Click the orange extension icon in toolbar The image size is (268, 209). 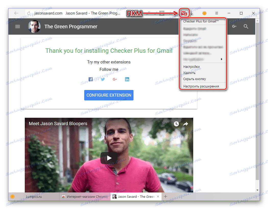tap(204, 13)
